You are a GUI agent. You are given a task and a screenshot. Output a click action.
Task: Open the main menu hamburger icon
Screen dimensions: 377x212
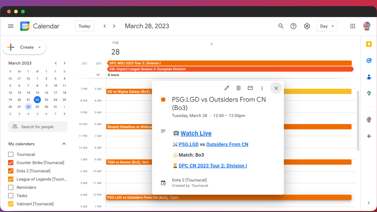click(11, 26)
